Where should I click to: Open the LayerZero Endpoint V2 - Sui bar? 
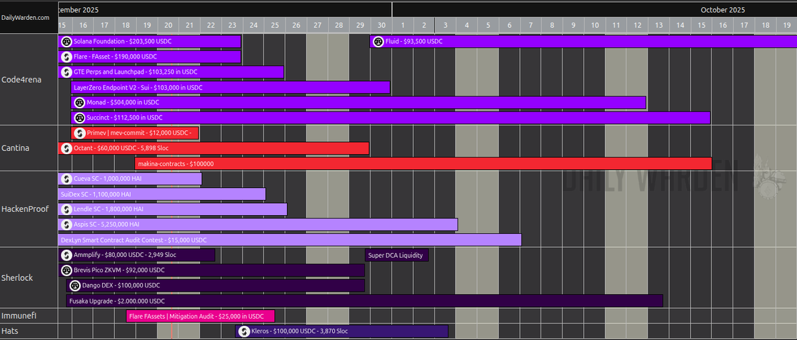pyautogui.click(x=230, y=87)
